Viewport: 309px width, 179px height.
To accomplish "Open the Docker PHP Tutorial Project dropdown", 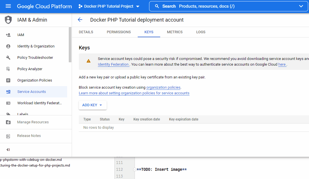I will (109, 6).
